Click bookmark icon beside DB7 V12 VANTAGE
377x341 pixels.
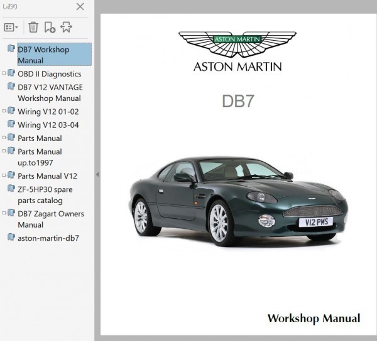click(11, 86)
